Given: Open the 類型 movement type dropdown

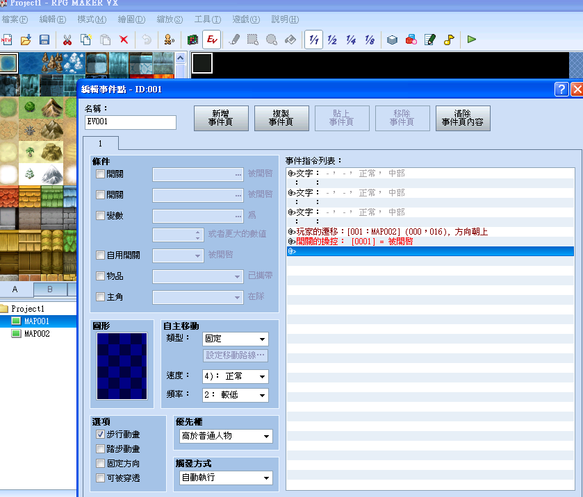Looking at the screenshot, I should 236,339.
